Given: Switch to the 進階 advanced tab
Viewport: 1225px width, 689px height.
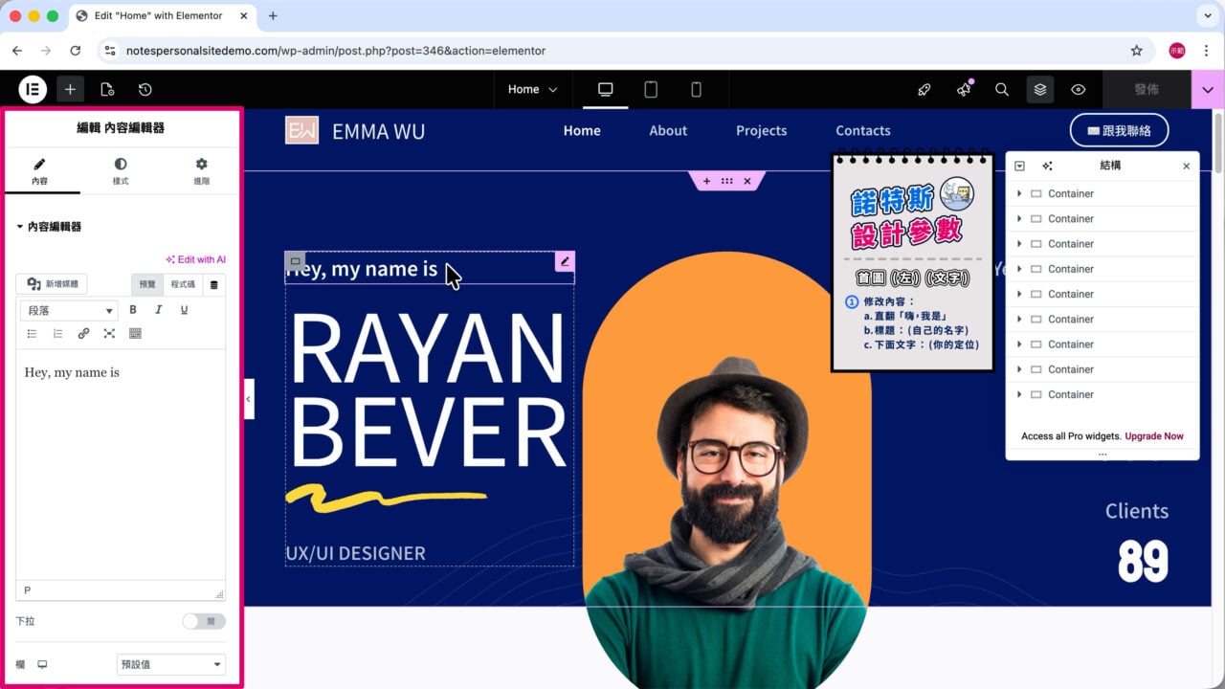Looking at the screenshot, I should [201, 171].
